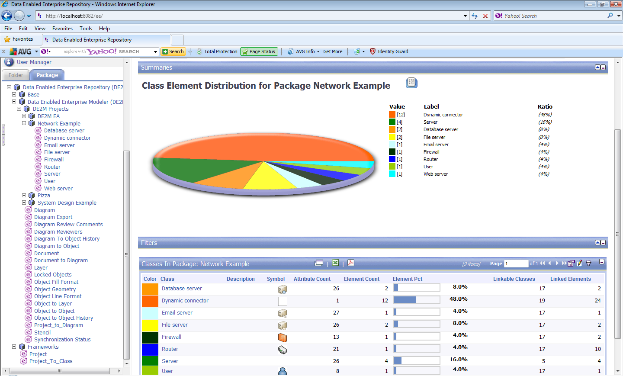Image resolution: width=623 pixels, height=376 pixels.
Task: Go to the previous page of classes
Action: [x=549, y=263]
